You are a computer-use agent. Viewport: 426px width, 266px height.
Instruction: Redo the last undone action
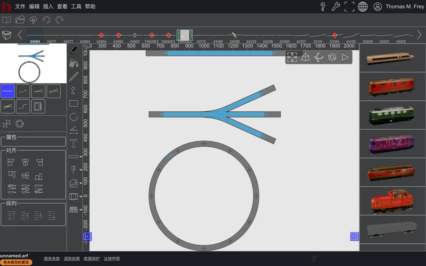click(x=59, y=20)
